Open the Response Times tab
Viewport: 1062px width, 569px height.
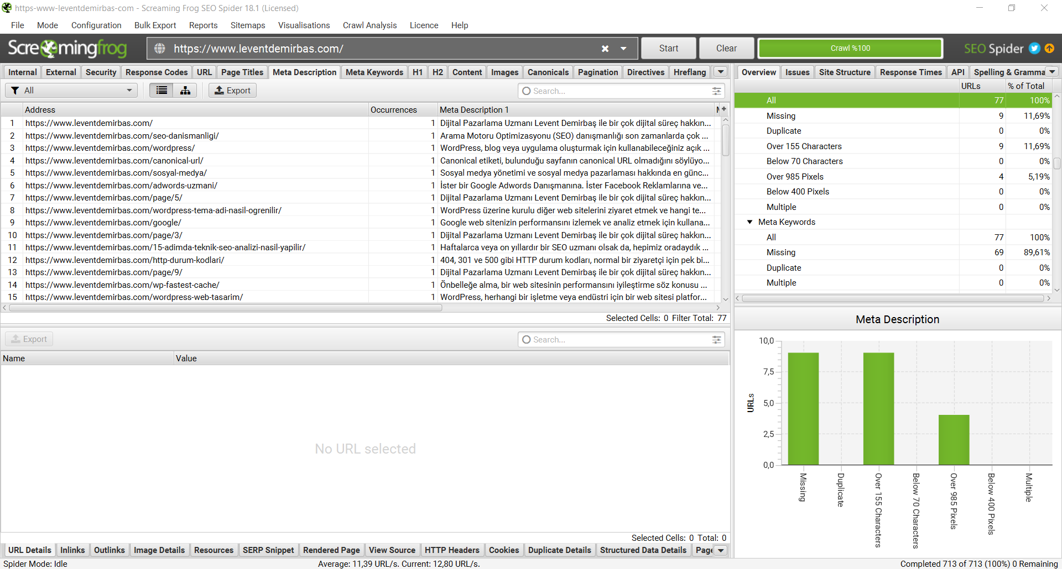[x=910, y=72]
